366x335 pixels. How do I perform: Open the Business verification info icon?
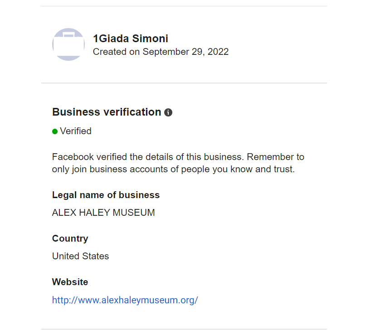[x=168, y=112]
